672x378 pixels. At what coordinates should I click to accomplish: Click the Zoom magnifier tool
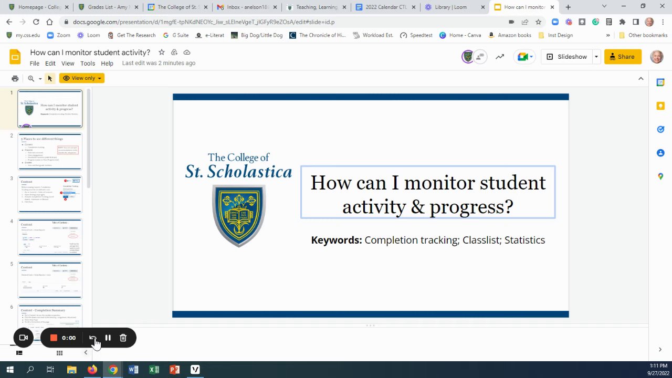[x=31, y=78]
